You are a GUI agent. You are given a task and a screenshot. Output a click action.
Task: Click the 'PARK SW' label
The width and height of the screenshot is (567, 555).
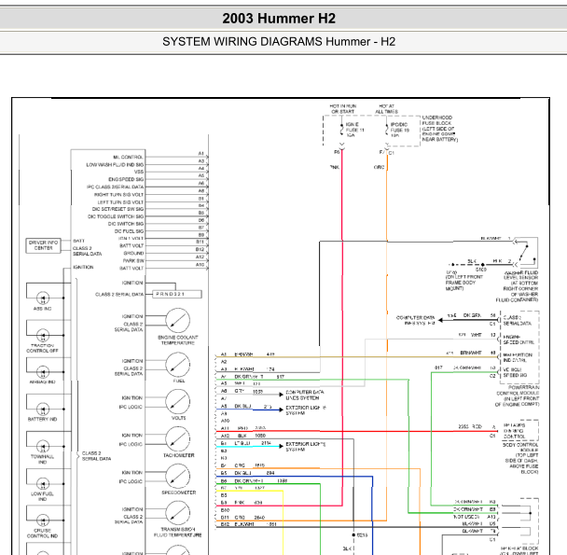tap(133, 260)
